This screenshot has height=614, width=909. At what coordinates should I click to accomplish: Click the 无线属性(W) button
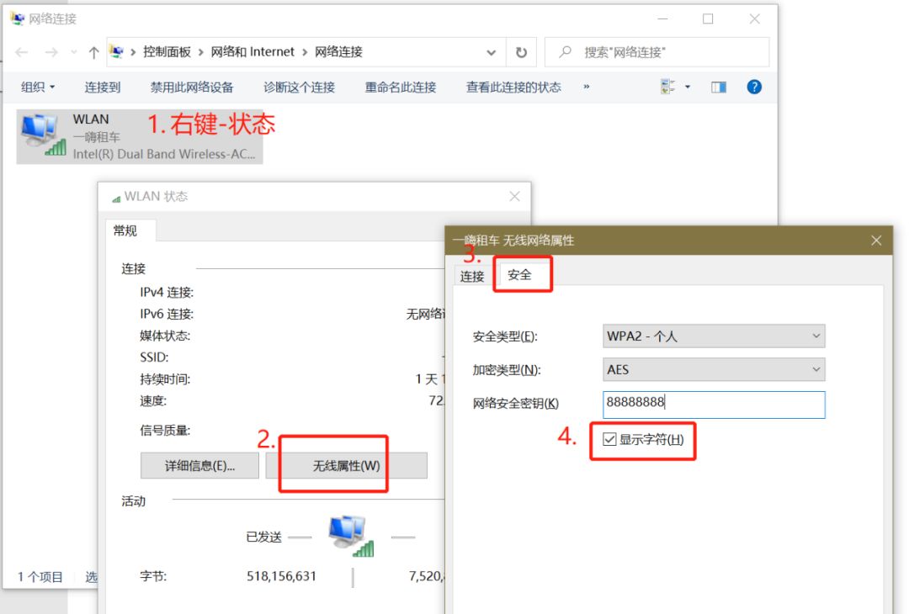pyautogui.click(x=346, y=466)
